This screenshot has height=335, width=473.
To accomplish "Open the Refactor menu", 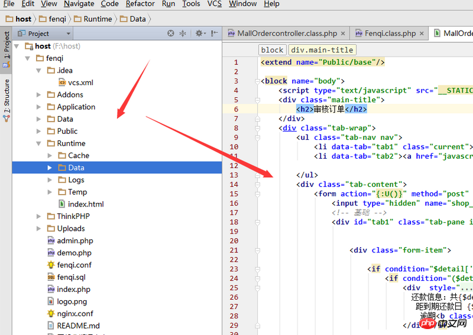I will coord(140,4).
